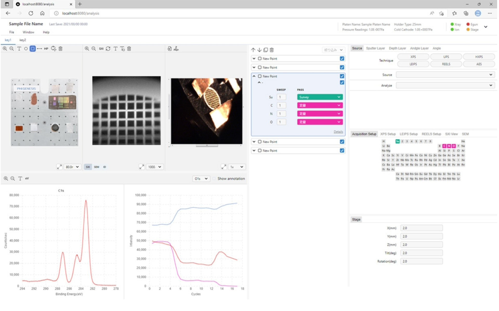Expand camera view to fullscreen next to 1x
Screen dimensions: 499x311
(x=224, y=167)
